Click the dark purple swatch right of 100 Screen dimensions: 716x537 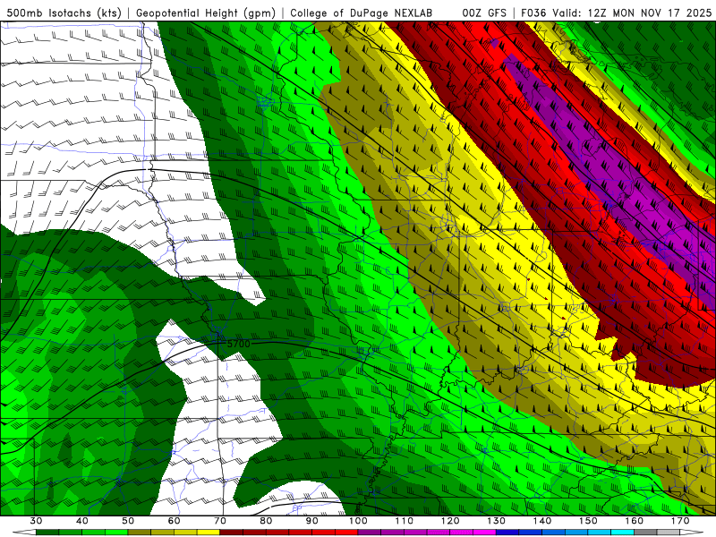370,533
